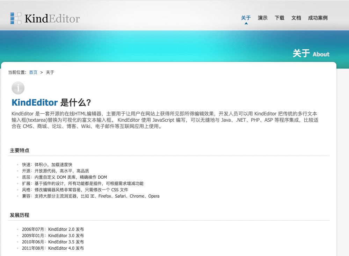Click the 2006年07月 KindEditor 2.0 发布 entry

click(x=53, y=229)
